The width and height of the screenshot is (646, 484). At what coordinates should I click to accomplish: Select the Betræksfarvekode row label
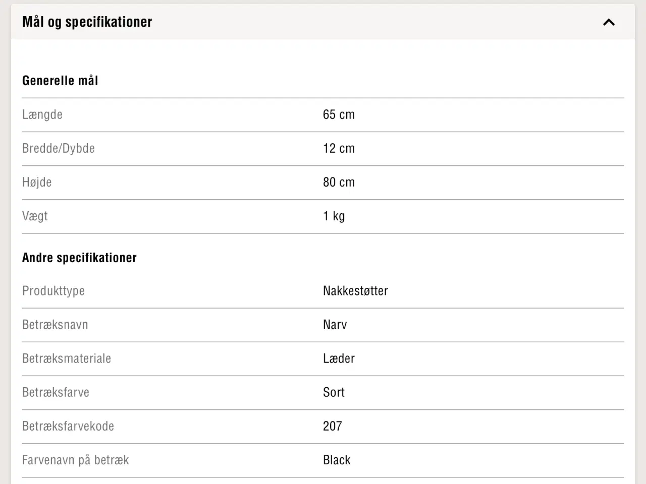[x=68, y=426]
